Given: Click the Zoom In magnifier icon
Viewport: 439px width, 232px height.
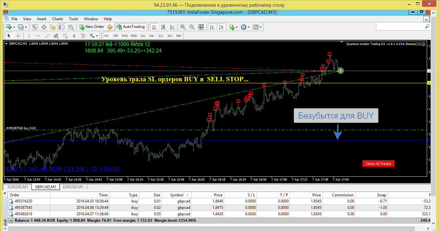Looking at the screenshot, I should pyautogui.click(x=183, y=27).
